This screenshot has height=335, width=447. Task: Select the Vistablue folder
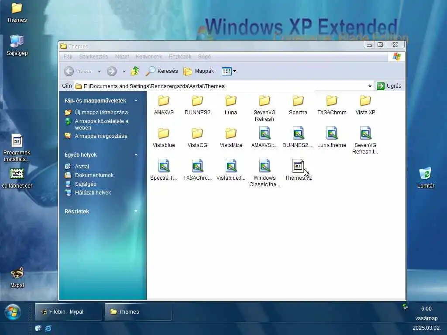pyautogui.click(x=164, y=137)
